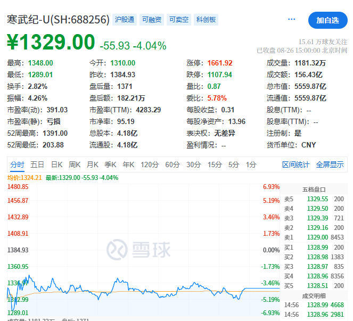The image size is (353, 321).
Task: Click the 均价:1324.21 label above chart
Action: [x=24, y=178]
